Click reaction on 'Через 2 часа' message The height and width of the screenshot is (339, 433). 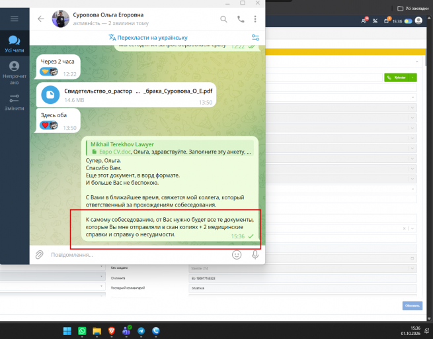49,72
